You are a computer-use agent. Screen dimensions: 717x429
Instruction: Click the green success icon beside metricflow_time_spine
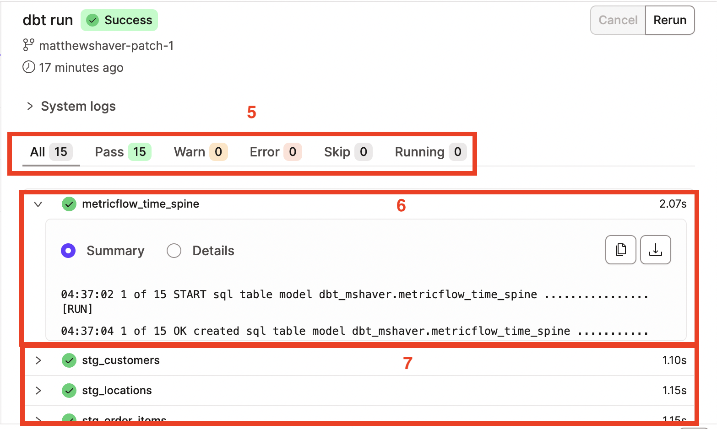[69, 204]
